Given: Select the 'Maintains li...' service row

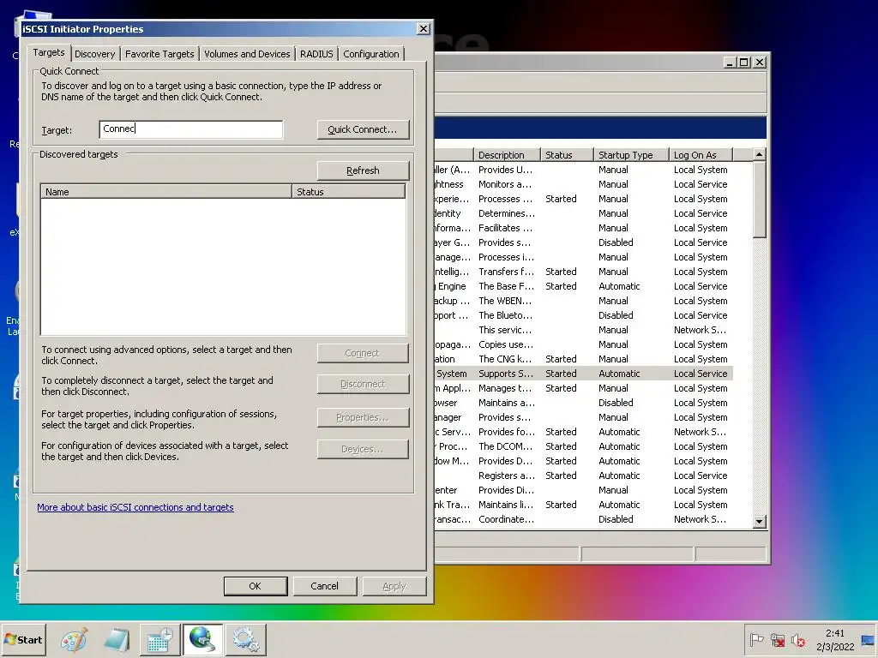Looking at the screenshot, I should [583, 504].
